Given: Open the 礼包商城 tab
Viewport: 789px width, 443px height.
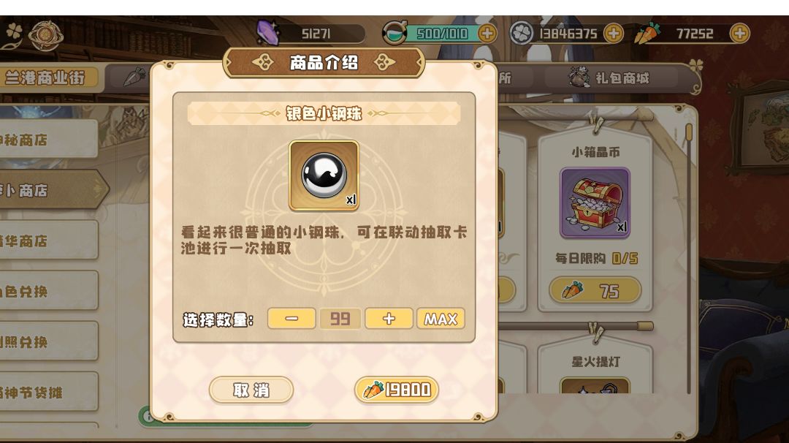Looking at the screenshot, I should point(610,78).
